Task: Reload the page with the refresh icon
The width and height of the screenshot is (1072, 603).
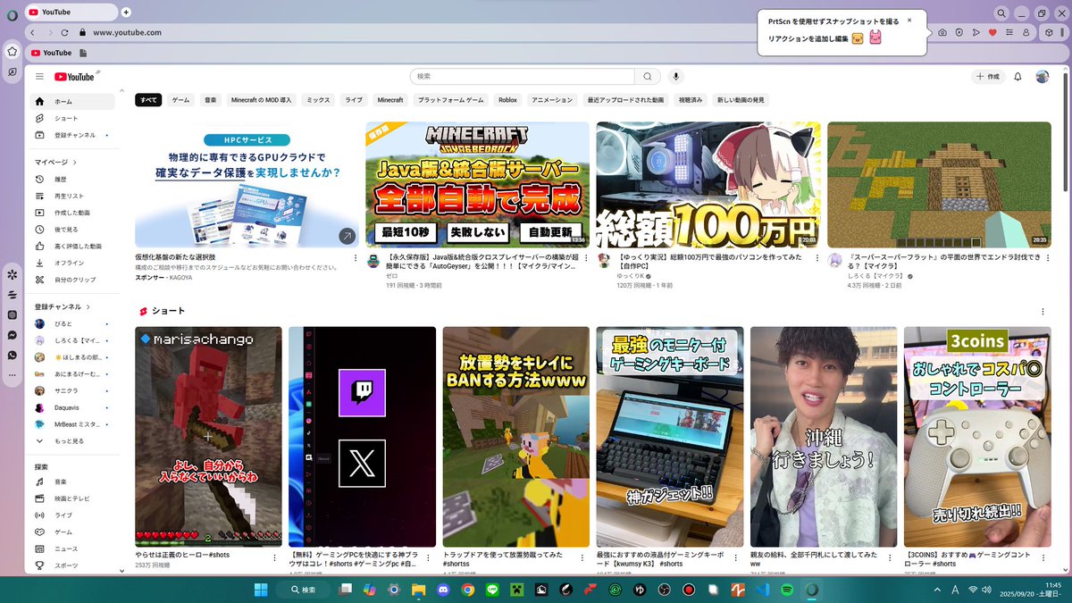Action: pos(64,32)
